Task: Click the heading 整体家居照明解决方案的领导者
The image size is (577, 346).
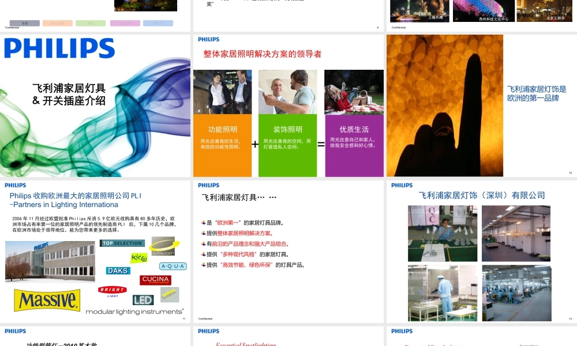Action: (263, 54)
